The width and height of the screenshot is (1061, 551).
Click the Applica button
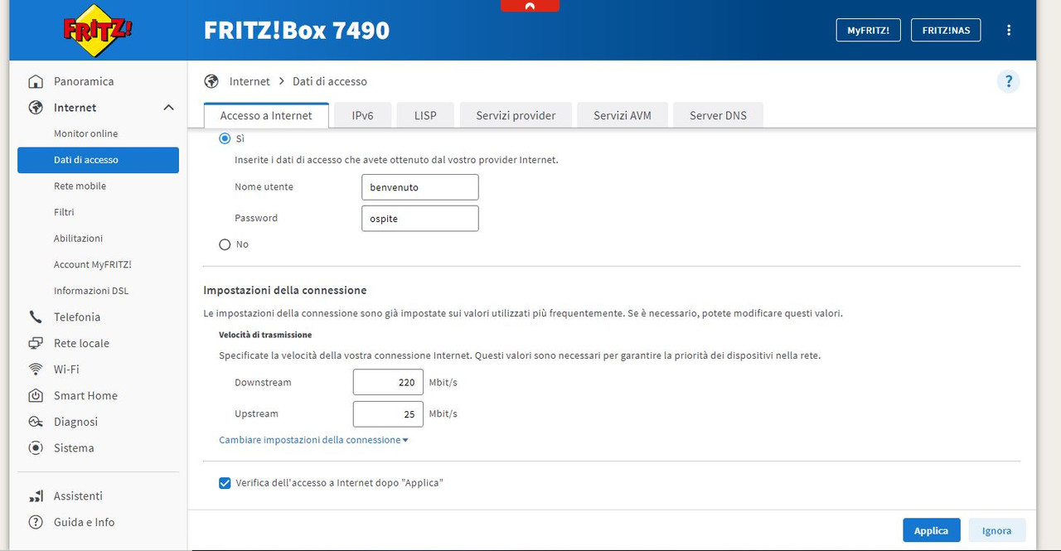pyautogui.click(x=931, y=530)
